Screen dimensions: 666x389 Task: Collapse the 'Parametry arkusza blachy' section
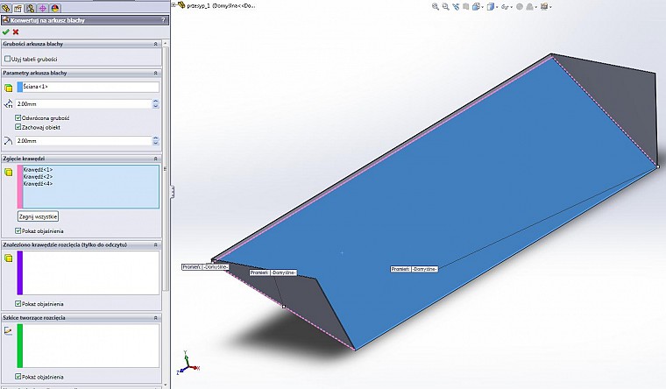(156, 73)
